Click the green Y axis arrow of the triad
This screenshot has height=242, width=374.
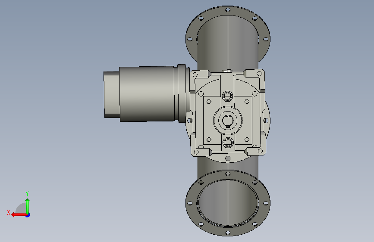[x=28, y=206]
